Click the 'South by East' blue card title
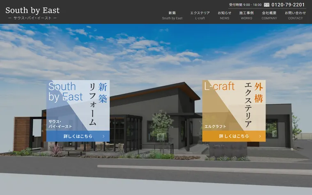This screenshot has width=312, height=195. pos(65,92)
